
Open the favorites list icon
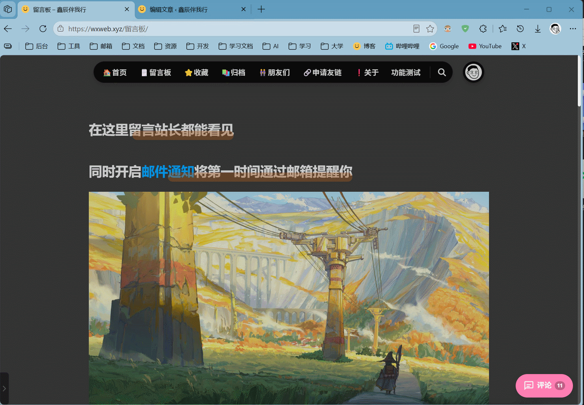503,29
